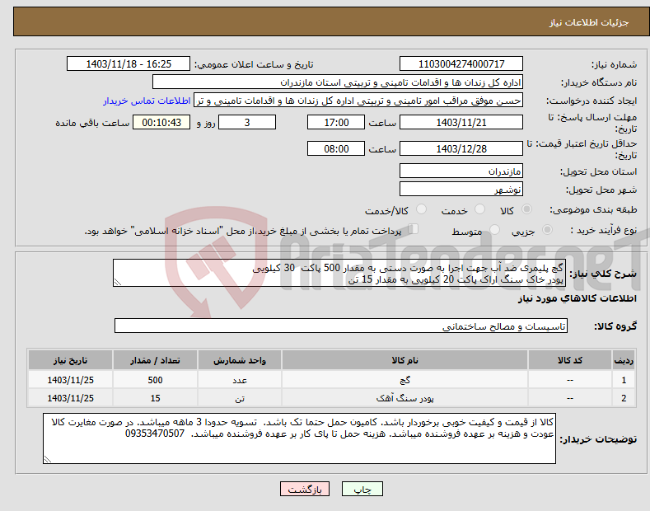This screenshot has height=511, width=650.
Task: Click the resize handle of buyer notes textarea
Action: click(47, 460)
